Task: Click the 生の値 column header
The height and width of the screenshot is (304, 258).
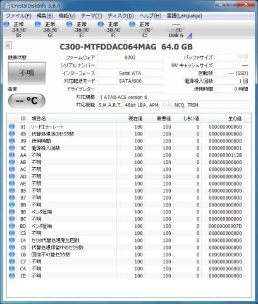Action: coord(223,118)
